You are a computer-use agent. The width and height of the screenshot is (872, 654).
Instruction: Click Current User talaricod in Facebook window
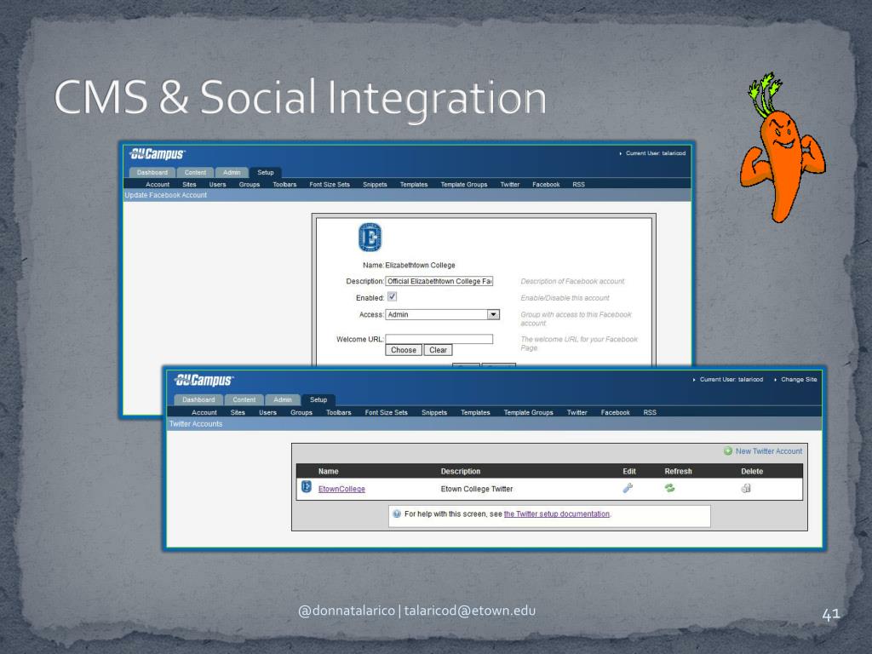pos(656,153)
